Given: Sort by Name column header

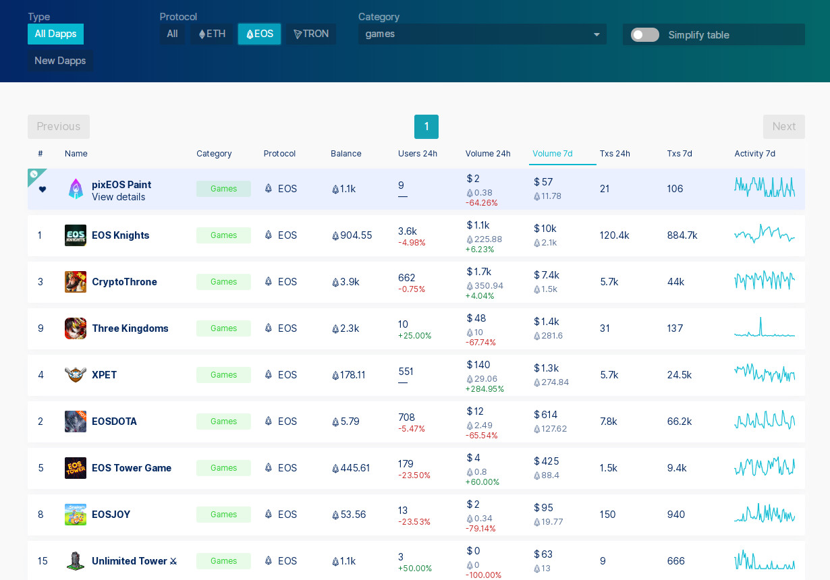Looking at the screenshot, I should [76, 154].
